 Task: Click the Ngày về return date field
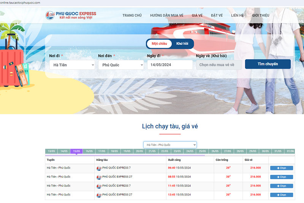click(x=219, y=65)
